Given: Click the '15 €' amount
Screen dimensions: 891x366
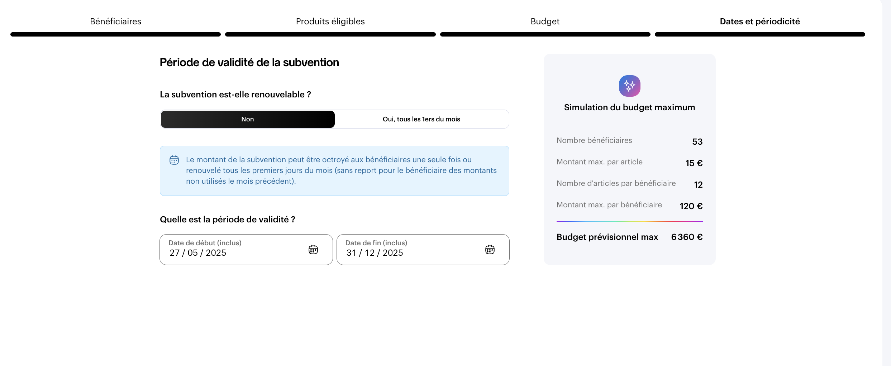Looking at the screenshot, I should pos(694,163).
